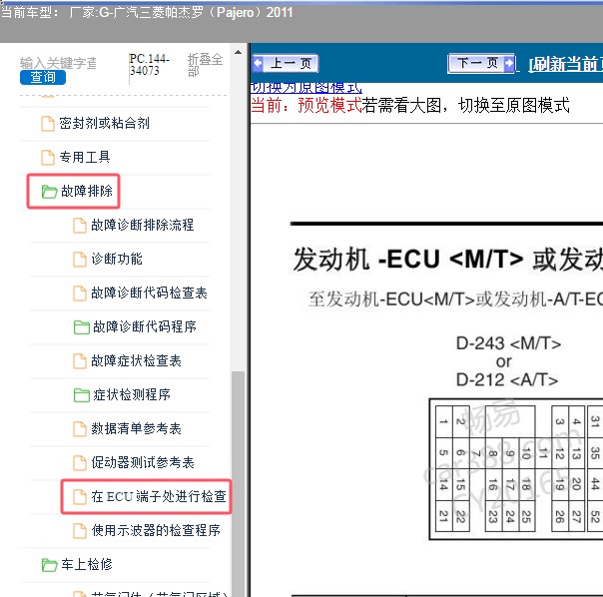603x597 pixels.
Task: Open 故障诊断代码检查表
Action: tap(149, 294)
